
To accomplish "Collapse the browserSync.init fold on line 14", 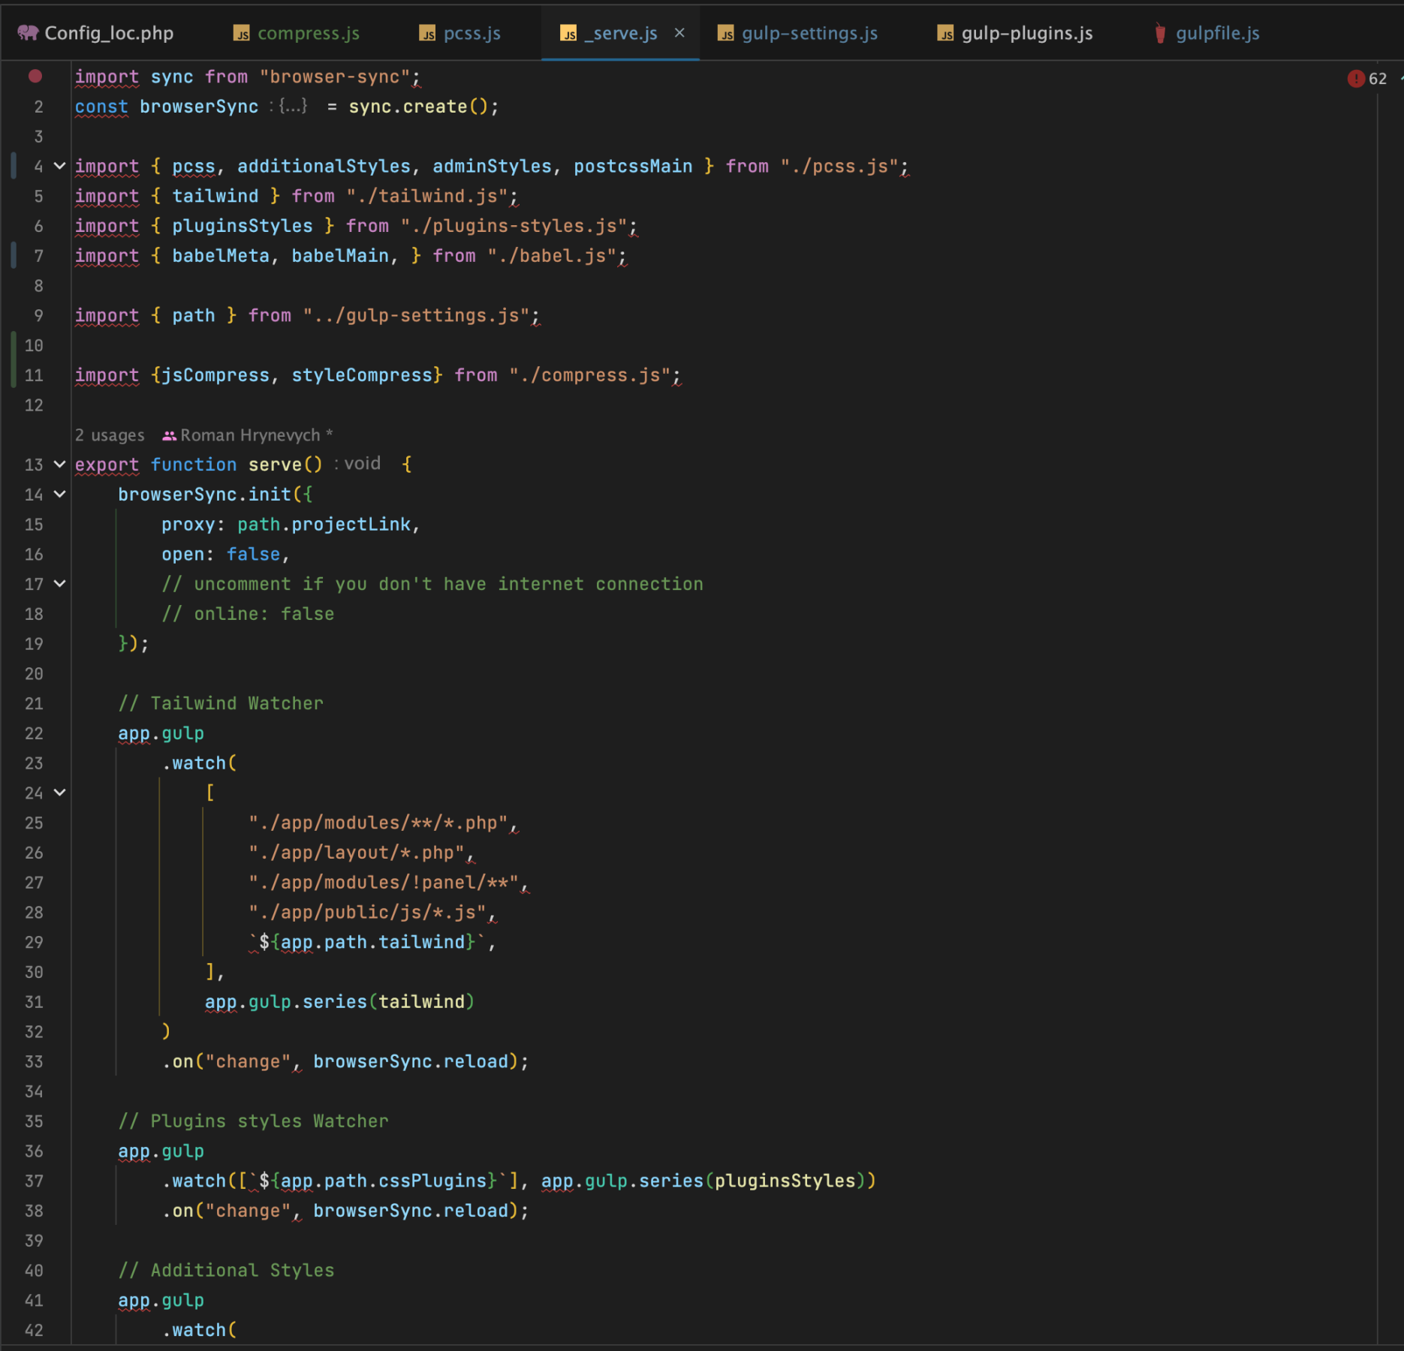I will (x=60, y=494).
